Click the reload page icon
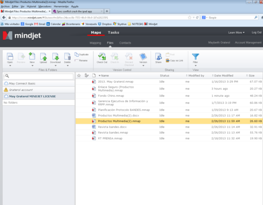This screenshot has height=205, width=263. (x=197, y=18)
